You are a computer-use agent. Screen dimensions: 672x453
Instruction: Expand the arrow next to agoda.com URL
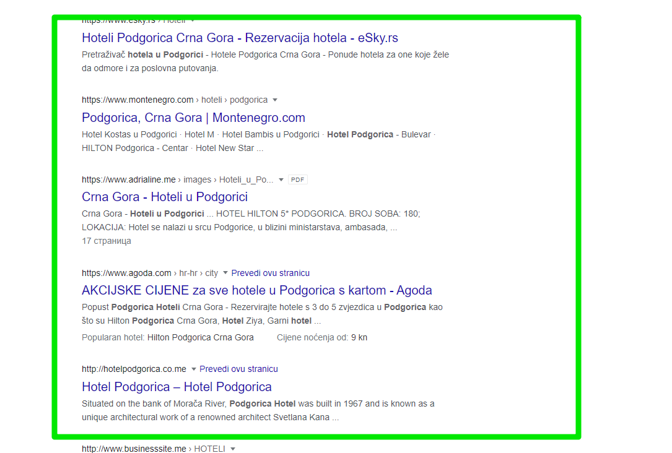click(x=225, y=273)
